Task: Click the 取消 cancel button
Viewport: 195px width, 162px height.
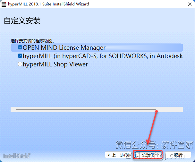Action: click(x=178, y=155)
